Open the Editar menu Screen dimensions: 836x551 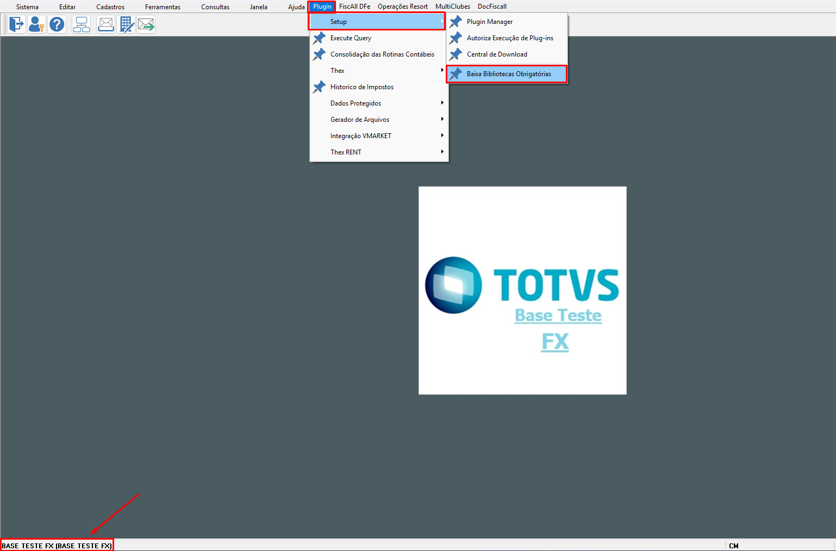point(67,7)
